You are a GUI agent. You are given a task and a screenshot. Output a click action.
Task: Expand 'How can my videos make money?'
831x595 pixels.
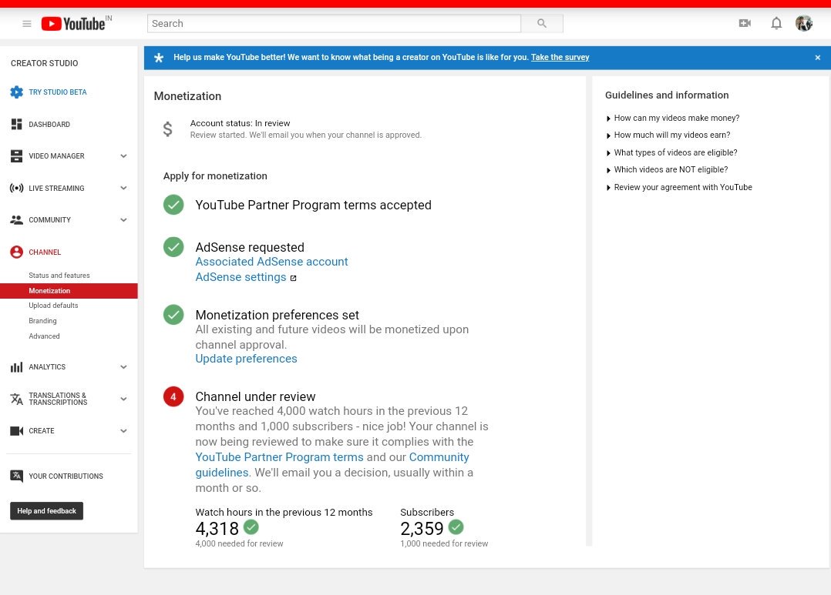(x=672, y=118)
